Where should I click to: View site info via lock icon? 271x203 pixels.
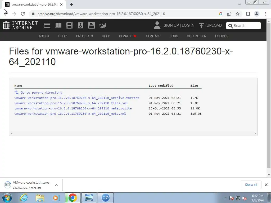33,14
